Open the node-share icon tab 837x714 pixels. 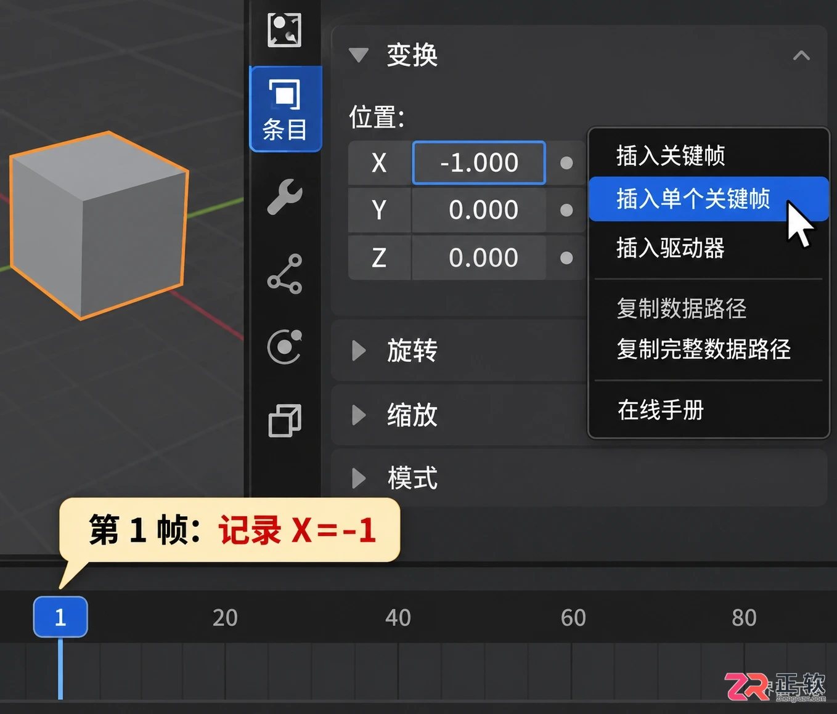tap(285, 274)
